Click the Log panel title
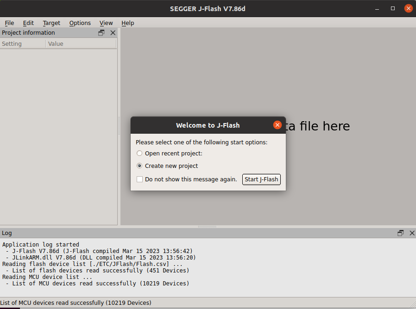The height and width of the screenshot is (309, 416). pos(7,233)
